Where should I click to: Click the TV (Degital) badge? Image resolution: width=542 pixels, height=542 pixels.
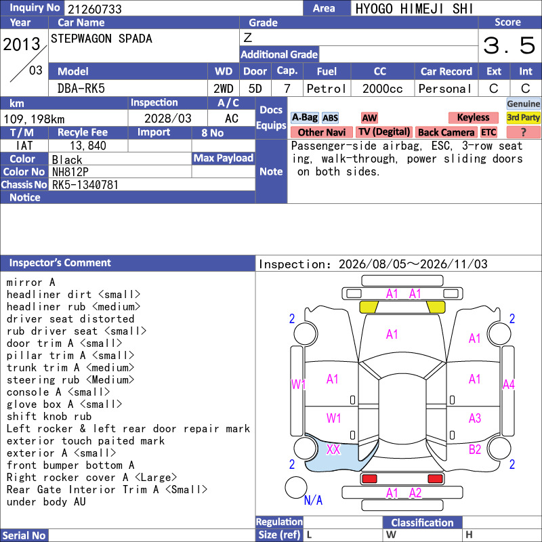(384, 132)
